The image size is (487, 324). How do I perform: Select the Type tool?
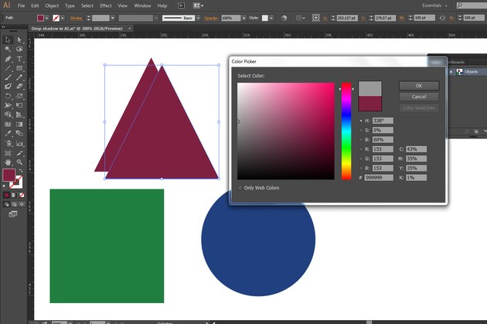(19, 59)
